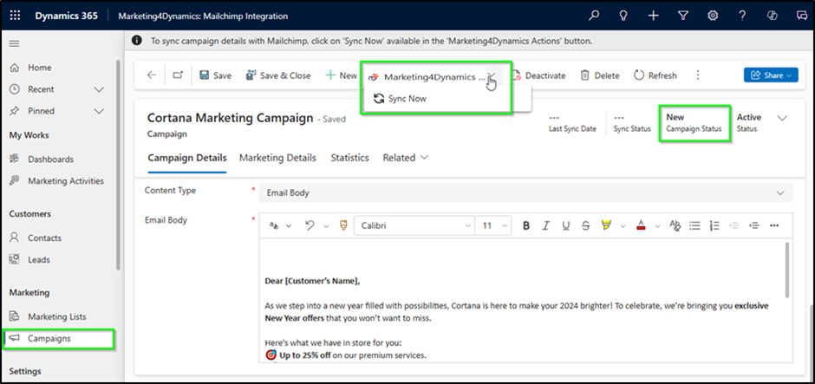
Task: Click the plus quick-create icon in the header
Action: (654, 16)
